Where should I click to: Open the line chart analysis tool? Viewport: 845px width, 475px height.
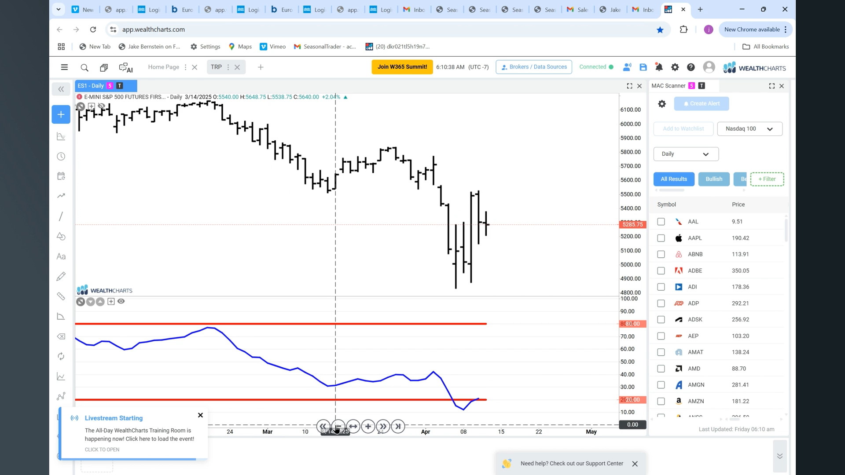(x=61, y=376)
